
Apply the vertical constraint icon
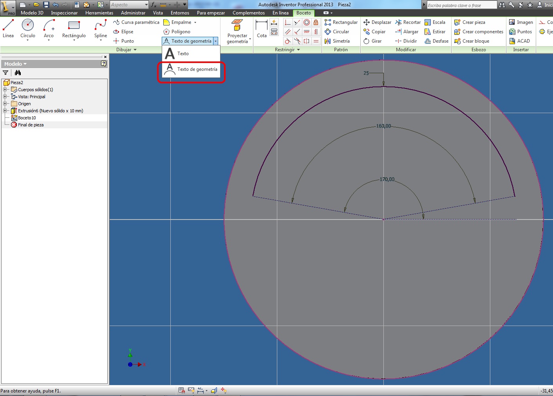click(316, 32)
